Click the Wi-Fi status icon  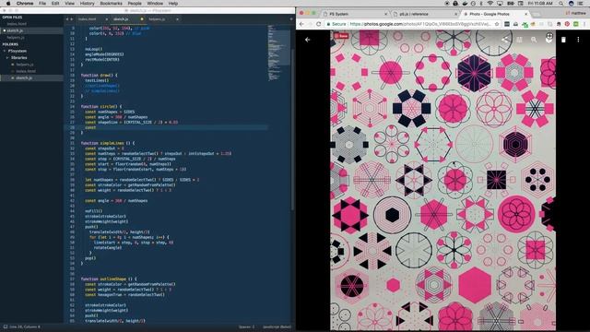point(490,4)
